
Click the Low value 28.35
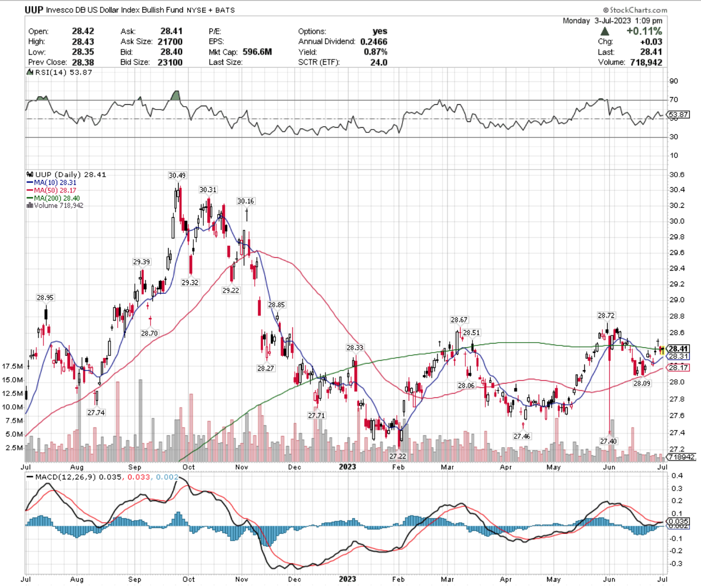coord(83,52)
